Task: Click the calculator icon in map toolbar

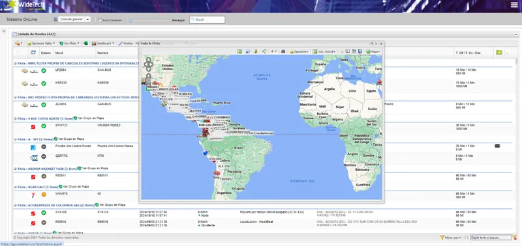Action: (360, 51)
